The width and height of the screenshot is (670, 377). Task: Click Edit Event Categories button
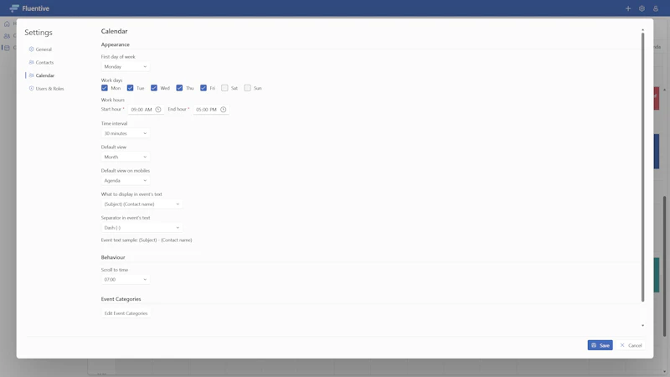click(x=126, y=313)
